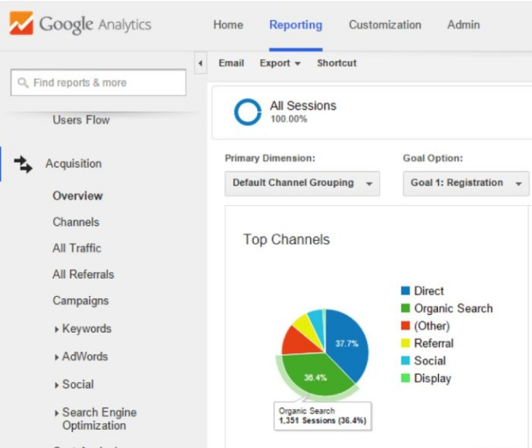Open the Users Flow report

[x=81, y=120]
